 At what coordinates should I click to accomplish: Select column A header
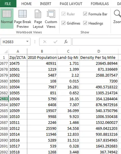tap(18, 51)
